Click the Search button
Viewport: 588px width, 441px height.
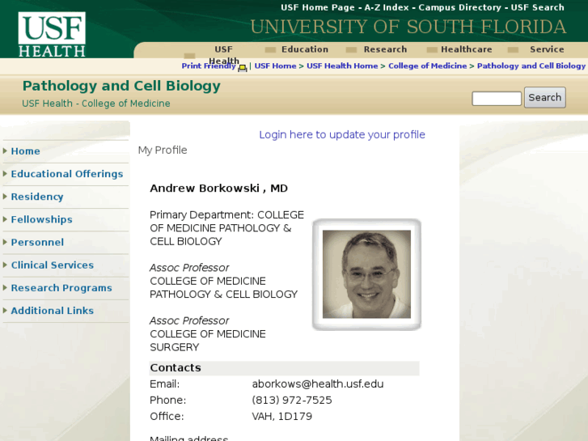[x=545, y=98]
